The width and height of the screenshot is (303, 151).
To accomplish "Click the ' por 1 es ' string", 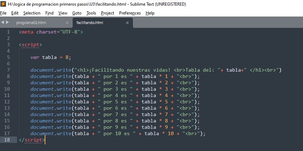I will tap(115, 76).
